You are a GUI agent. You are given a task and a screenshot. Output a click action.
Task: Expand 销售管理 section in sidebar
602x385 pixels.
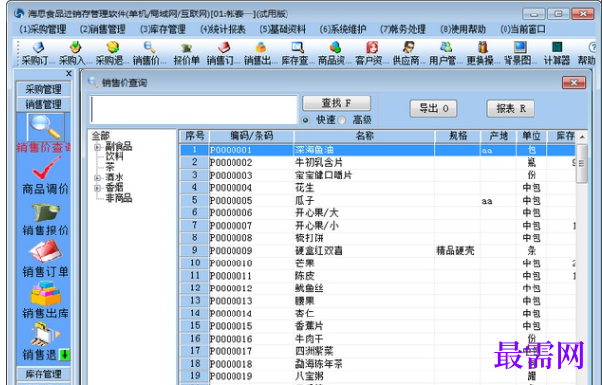[x=43, y=104]
